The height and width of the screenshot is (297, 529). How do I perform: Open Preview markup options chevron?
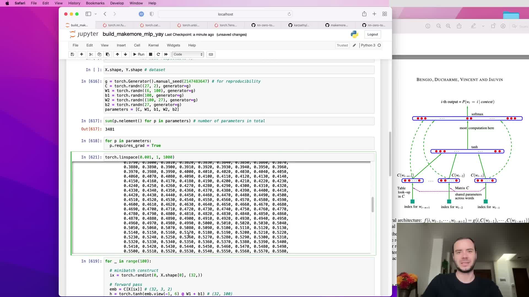[x=483, y=26]
